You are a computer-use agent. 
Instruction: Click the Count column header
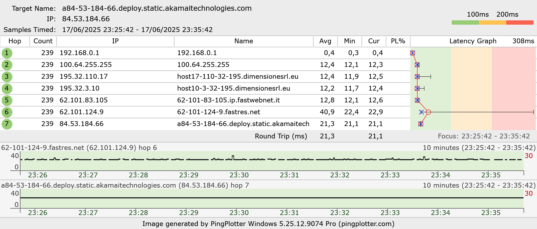pos(43,41)
